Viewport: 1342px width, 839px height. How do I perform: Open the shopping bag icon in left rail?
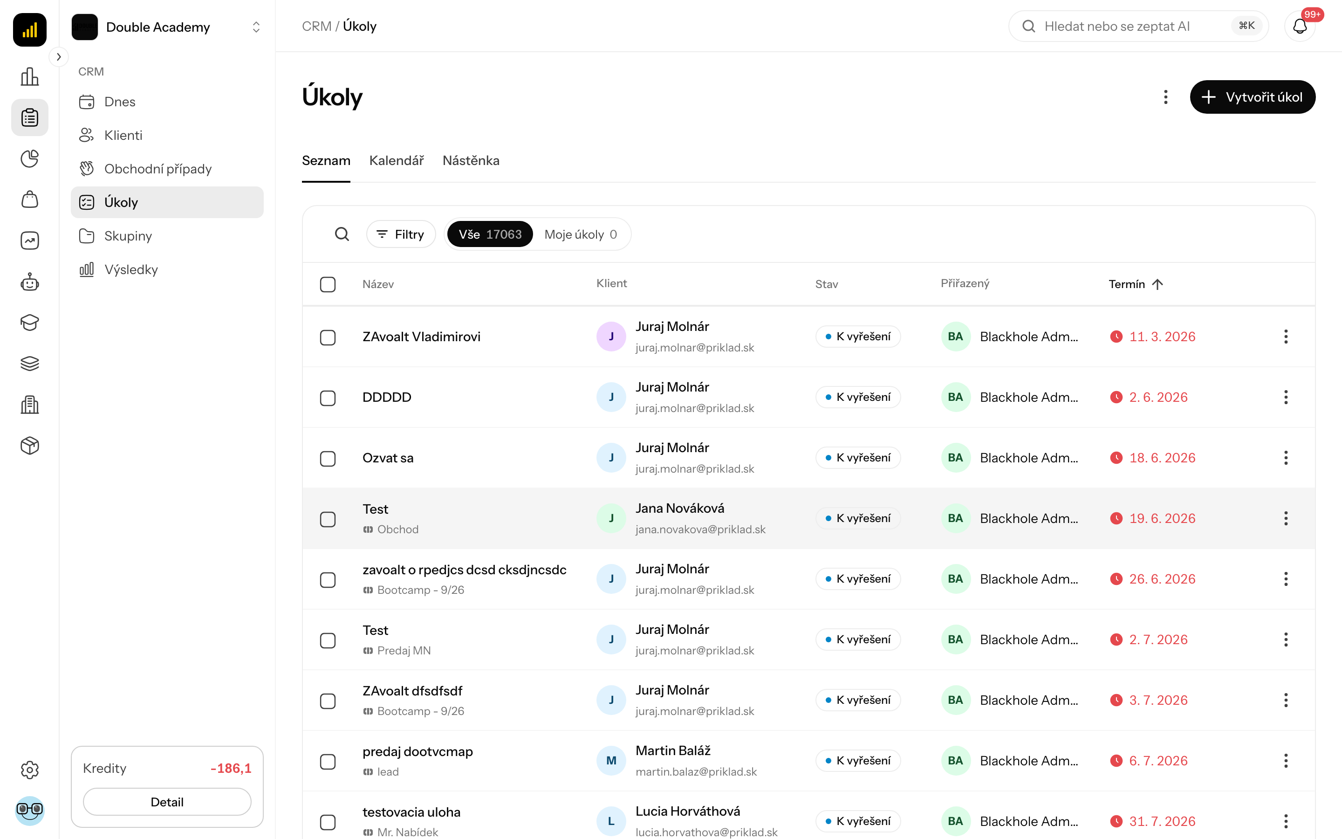[29, 199]
